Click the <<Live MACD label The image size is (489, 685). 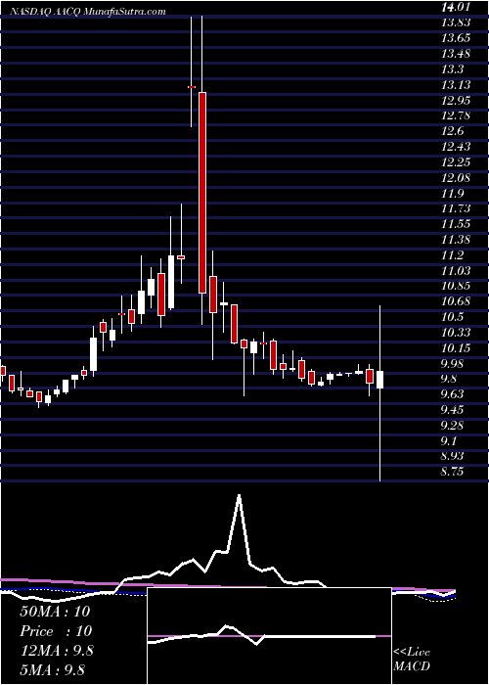(413, 660)
